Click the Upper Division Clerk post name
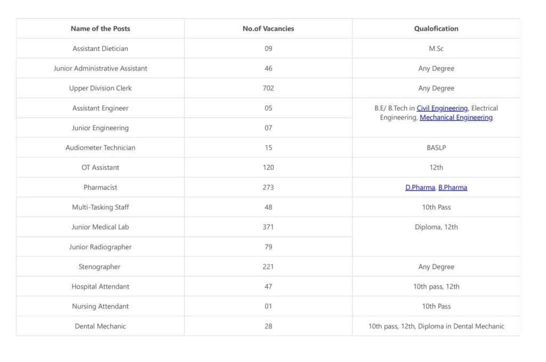Viewport: 546px width, 362px height. (100, 88)
